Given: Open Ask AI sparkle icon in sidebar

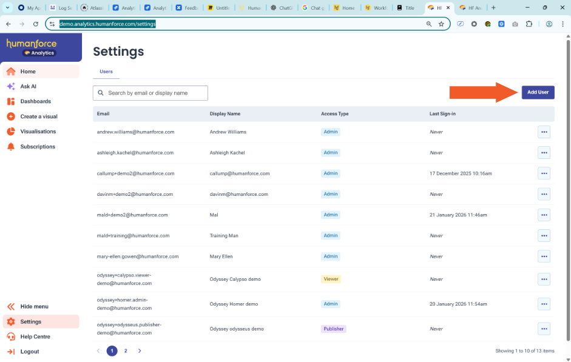Looking at the screenshot, I should (x=11, y=87).
